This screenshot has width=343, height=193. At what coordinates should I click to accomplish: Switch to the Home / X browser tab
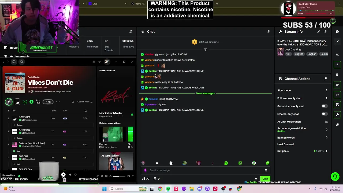pos(138,4)
